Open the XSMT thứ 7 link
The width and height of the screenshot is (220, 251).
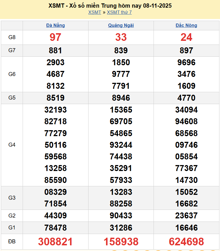coord(119,12)
